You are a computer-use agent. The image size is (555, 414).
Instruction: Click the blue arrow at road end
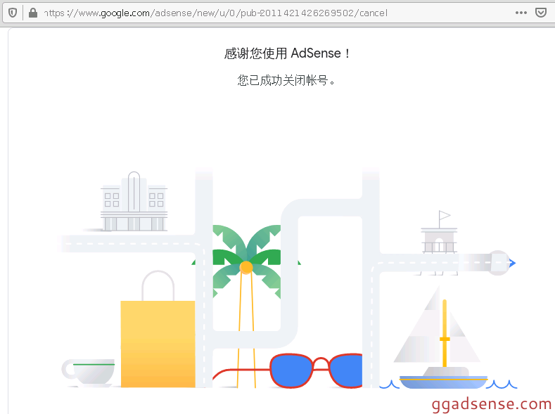coord(512,263)
